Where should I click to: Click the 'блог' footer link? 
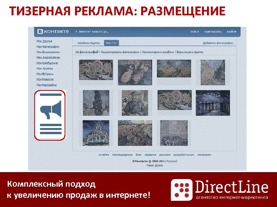(138, 155)
